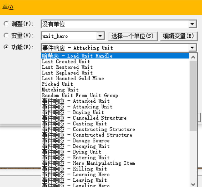Click the list scrollbar up arrow
This screenshot has width=202, height=187.
pyautogui.click(x=193, y=57)
